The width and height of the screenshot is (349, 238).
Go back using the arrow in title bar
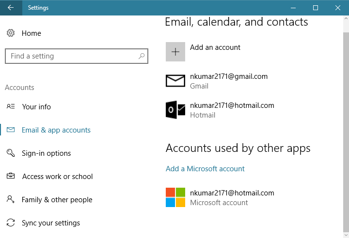pyautogui.click(x=11, y=8)
